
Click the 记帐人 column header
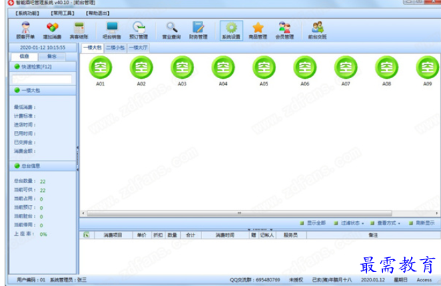point(267,235)
